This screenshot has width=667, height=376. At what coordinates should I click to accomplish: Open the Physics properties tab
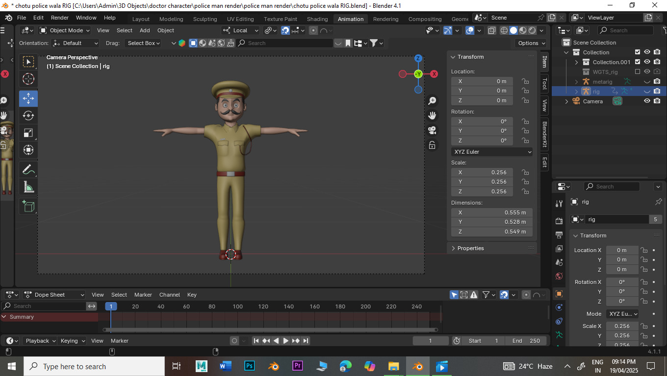pos(559,307)
